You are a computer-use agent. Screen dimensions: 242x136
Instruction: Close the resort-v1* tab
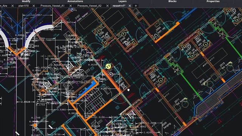click(x=130, y=6)
